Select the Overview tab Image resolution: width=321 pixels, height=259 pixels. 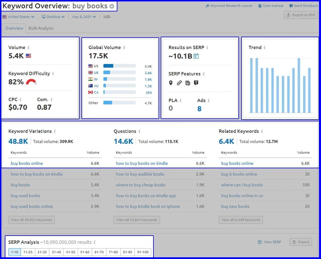14,28
